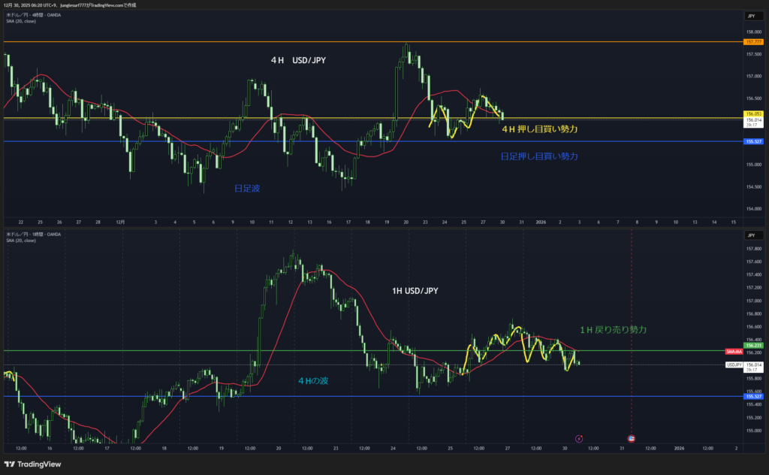
Task: Click the 4-hour symbol title in upper chart
Action: point(35,14)
